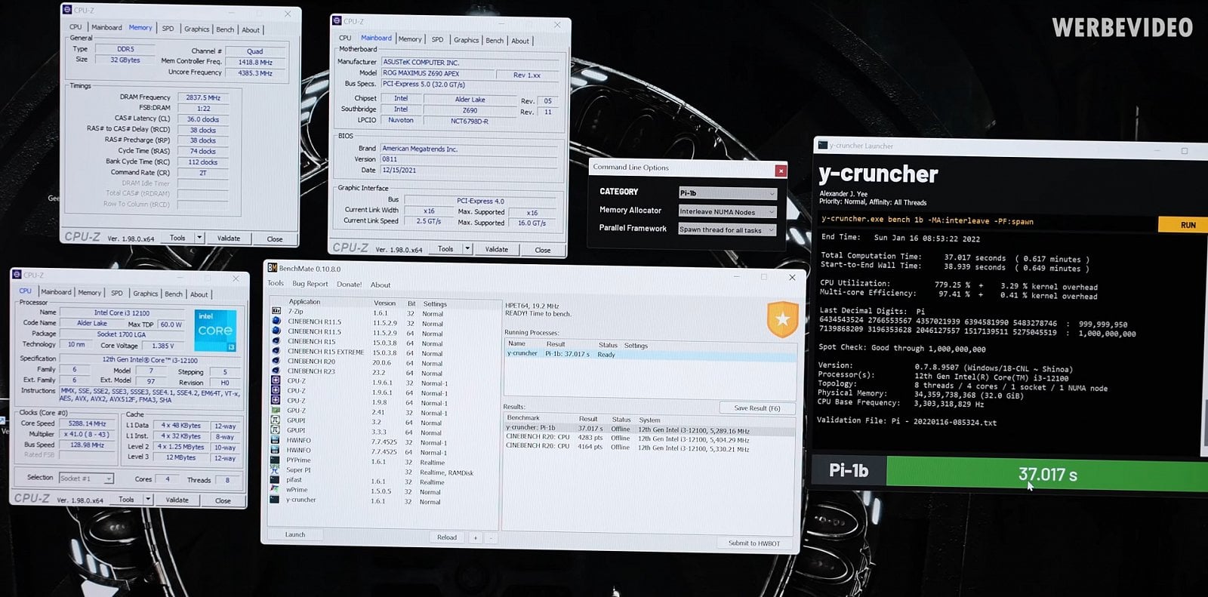The width and height of the screenshot is (1208, 597).
Task: Select the pifast icon in the application list
Action: (x=276, y=479)
